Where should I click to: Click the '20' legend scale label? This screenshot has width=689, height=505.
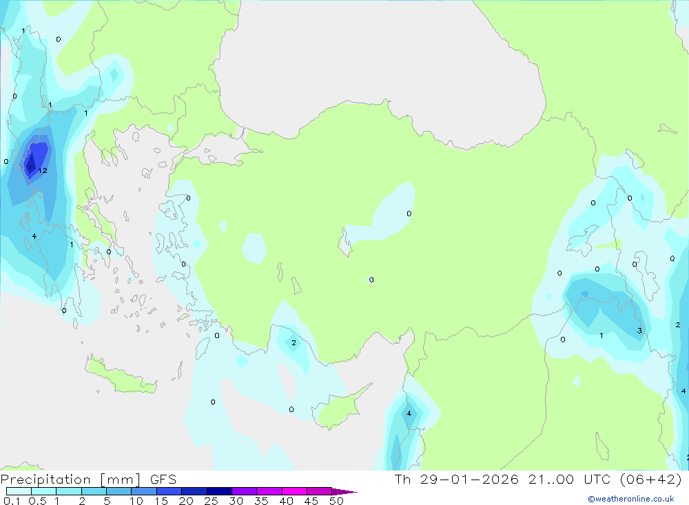tap(186, 501)
